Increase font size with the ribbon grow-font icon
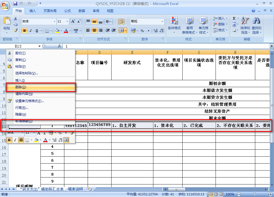This screenshot has width=274, height=197. click(73, 21)
